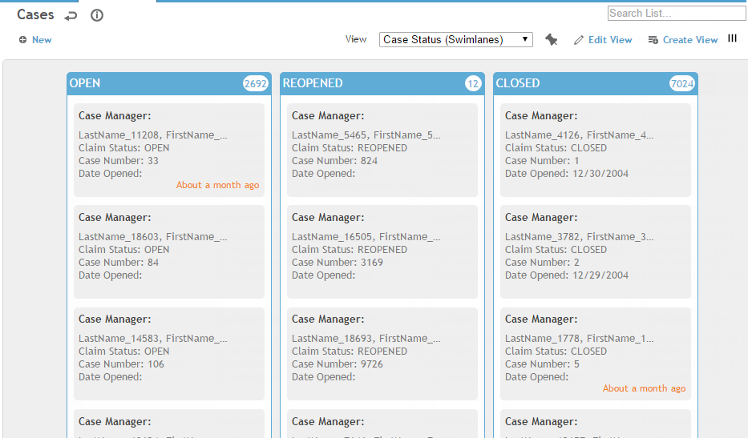The height and width of the screenshot is (438, 748).
Task: Open the closed card with Case Number: 5
Action: coord(596,354)
